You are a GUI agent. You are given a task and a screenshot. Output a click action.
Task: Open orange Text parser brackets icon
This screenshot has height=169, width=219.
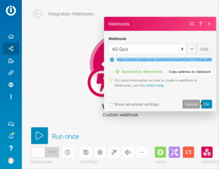(x=188, y=152)
